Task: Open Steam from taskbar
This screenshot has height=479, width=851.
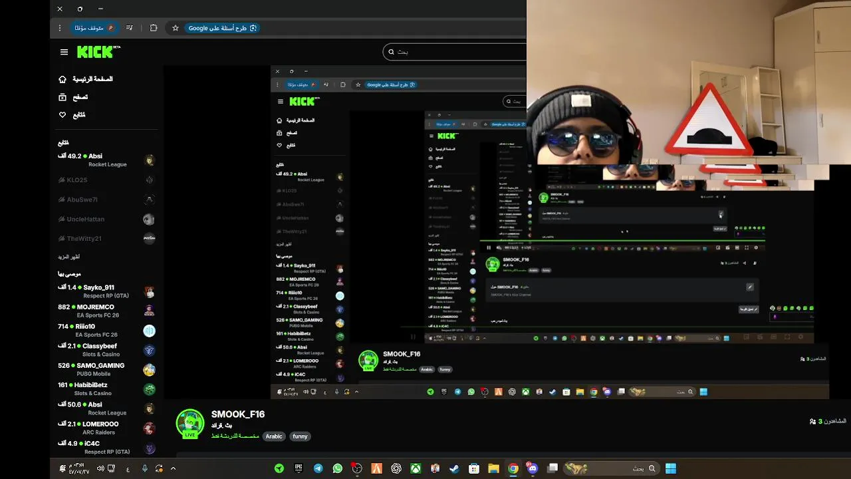Action: tap(454, 468)
